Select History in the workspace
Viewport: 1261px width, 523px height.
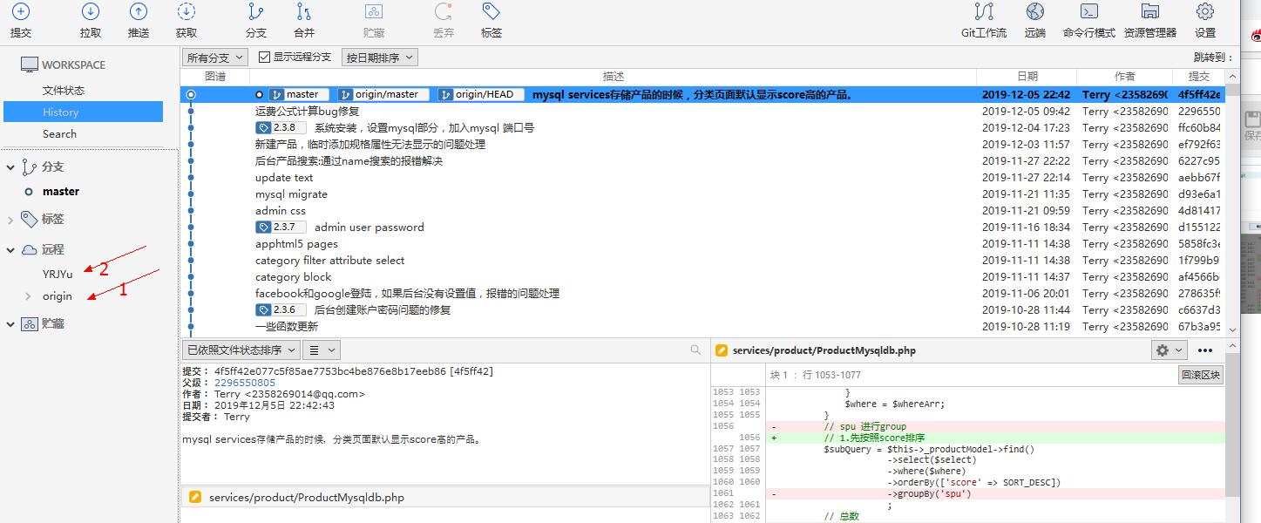[83, 112]
